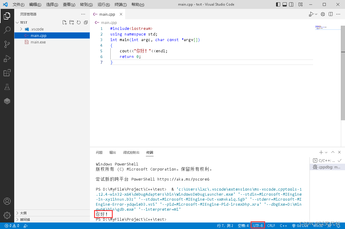Open the run button dropdown arrow

tap(316, 14)
